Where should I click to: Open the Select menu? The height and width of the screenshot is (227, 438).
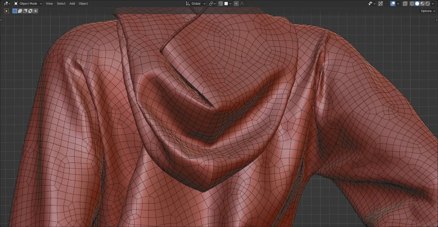click(61, 4)
